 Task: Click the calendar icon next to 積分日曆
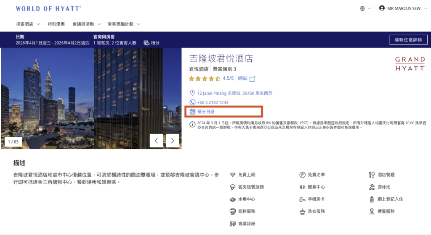tap(192, 112)
